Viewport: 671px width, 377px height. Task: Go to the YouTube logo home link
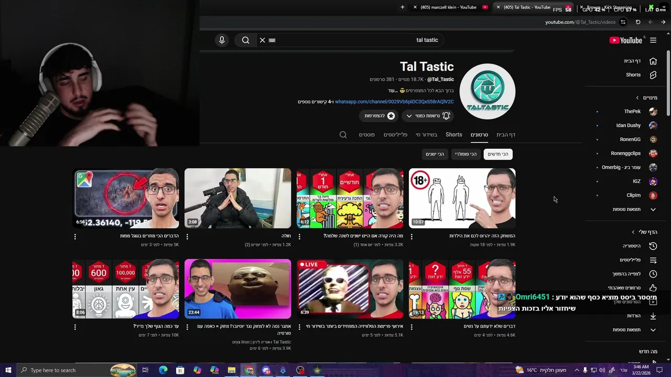point(626,40)
